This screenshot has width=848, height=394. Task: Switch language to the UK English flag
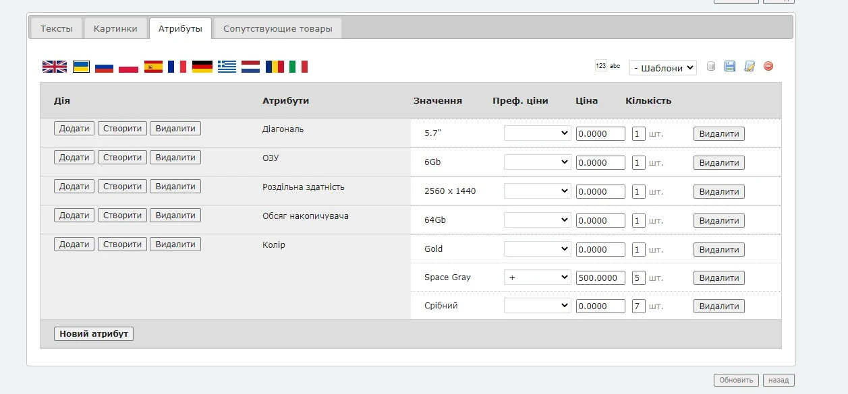[54, 67]
